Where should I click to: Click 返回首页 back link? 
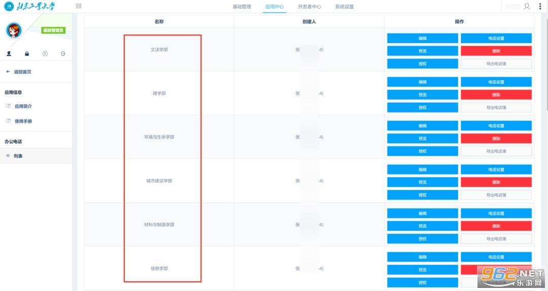tap(22, 72)
